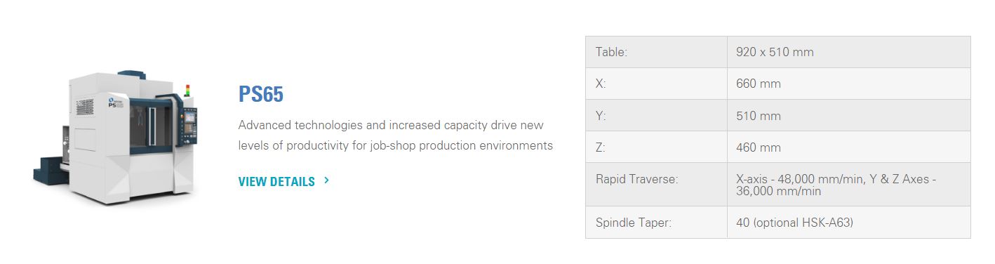Click the X: axis row label
Screen dimensions: 995x264
point(656,84)
